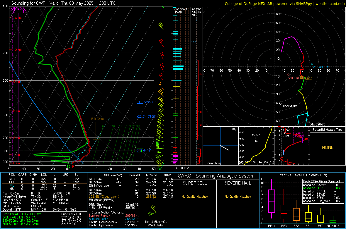Image resolution: width=346 pixels, height=229 pixels.
Task: Click the Potential Hazard Type header
Action: tap(328, 130)
